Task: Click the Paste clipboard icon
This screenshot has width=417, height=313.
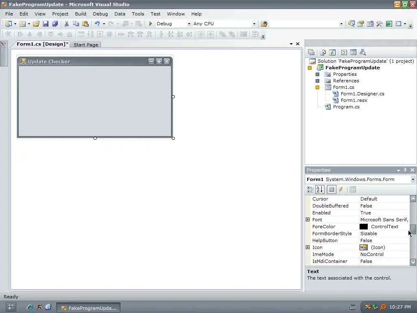Action: pos(86,24)
